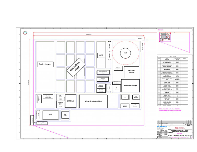Click the FICHTNER logo in title block

[x=162, y=127]
